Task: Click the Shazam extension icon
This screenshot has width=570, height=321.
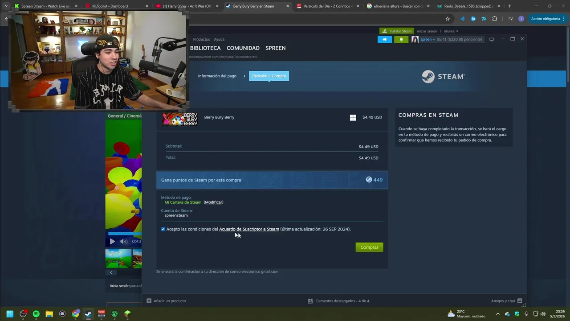Action: click(x=473, y=19)
